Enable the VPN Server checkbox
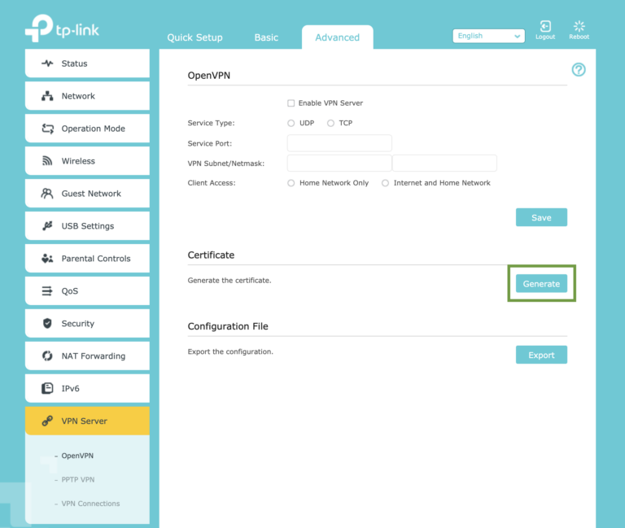Image resolution: width=625 pixels, height=528 pixels. tap(291, 103)
